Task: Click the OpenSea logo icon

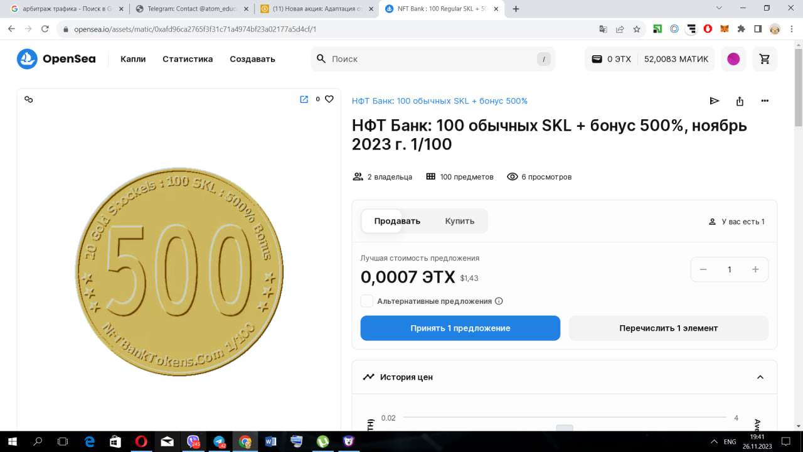Action: (27, 59)
